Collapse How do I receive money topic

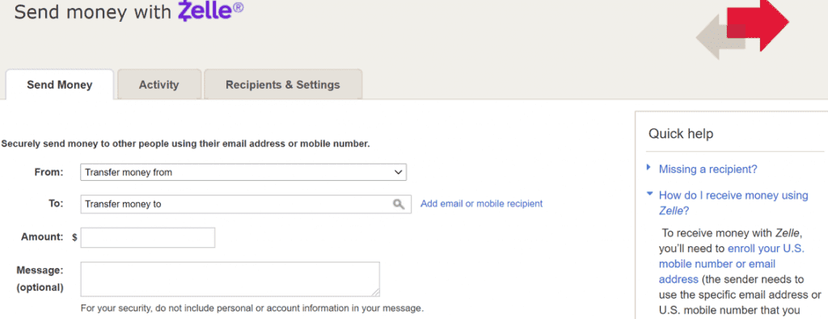point(733,203)
